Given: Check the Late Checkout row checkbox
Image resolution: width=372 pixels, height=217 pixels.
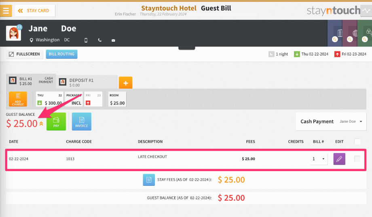Looking at the screenshot, I should tap(357, 159).
